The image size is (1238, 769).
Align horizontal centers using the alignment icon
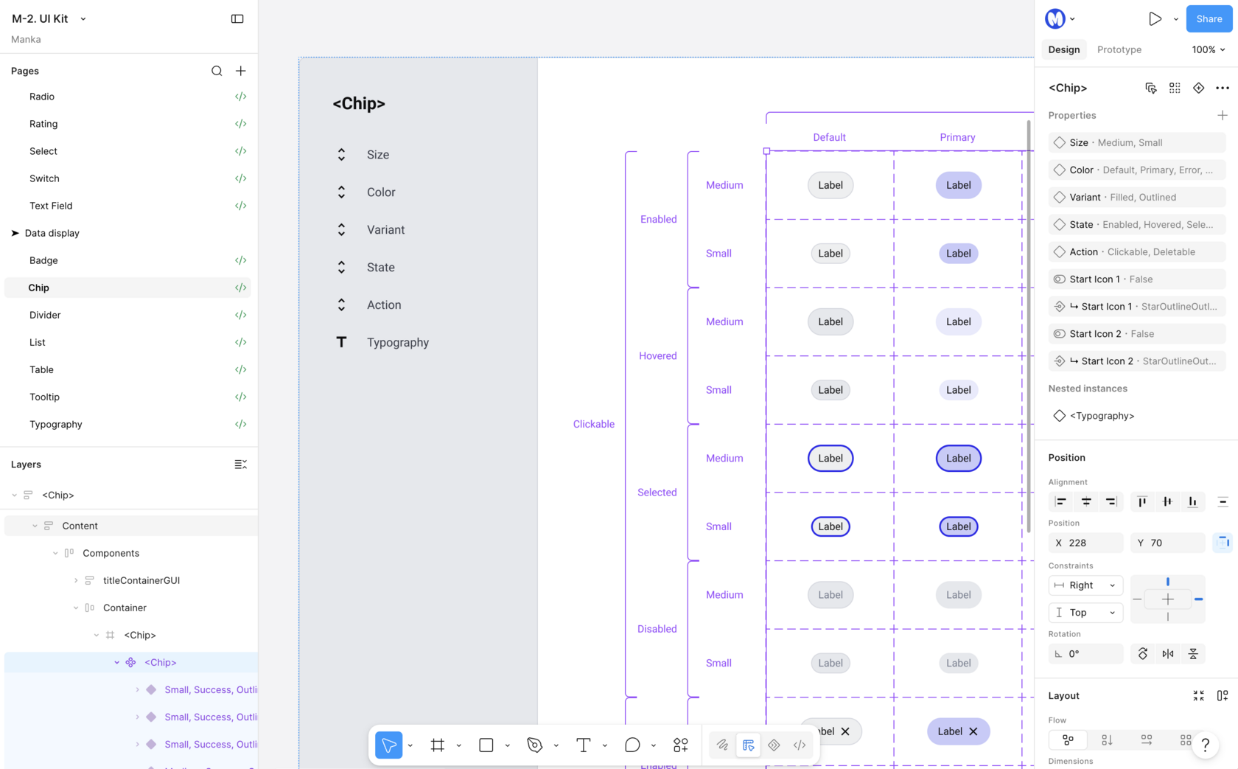point(1086,502)
